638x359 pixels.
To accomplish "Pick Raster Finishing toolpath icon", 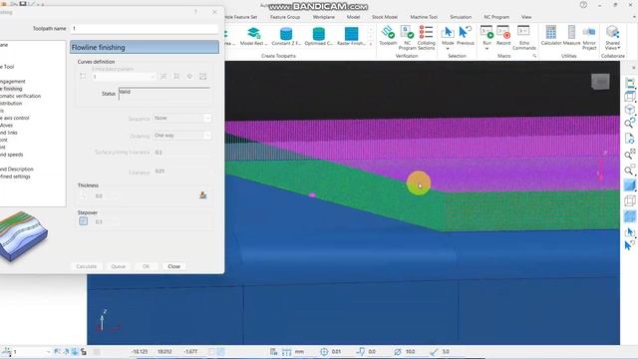I will 351,36.
